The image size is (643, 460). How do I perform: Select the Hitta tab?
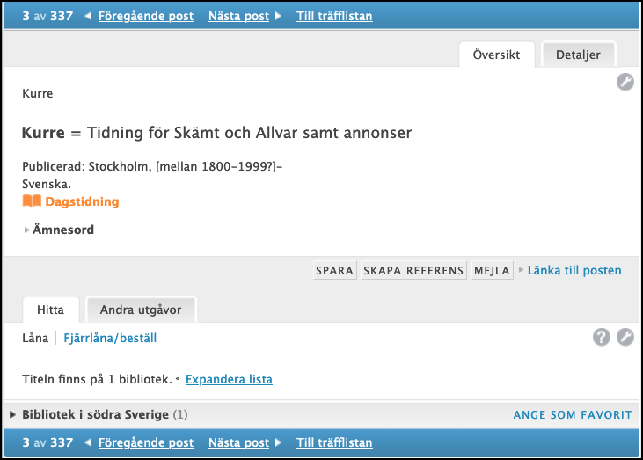coord(50,310)
